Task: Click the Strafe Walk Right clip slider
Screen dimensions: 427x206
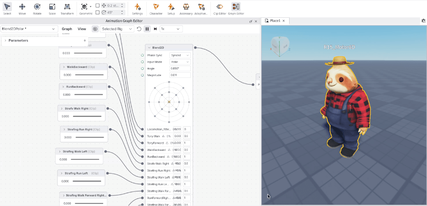Action: [x=87, y=116]
